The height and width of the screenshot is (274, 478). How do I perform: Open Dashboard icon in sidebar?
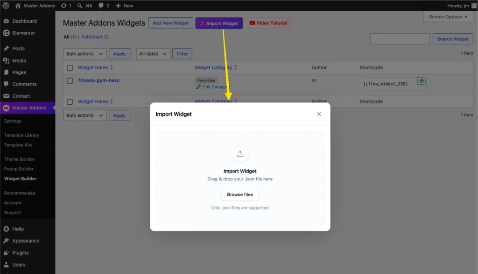pyautogui.click(x=6, y=21)
